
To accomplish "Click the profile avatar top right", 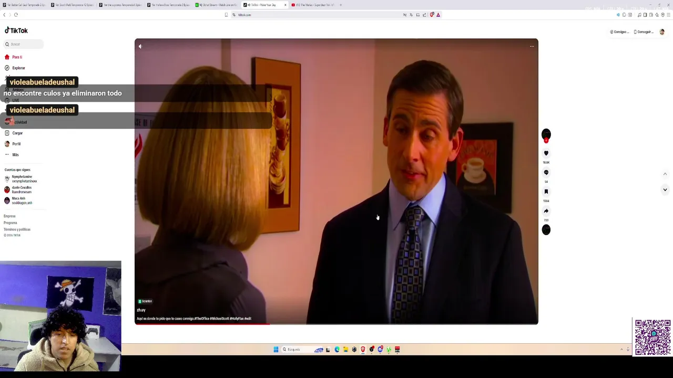I will [x=662, y=32].
